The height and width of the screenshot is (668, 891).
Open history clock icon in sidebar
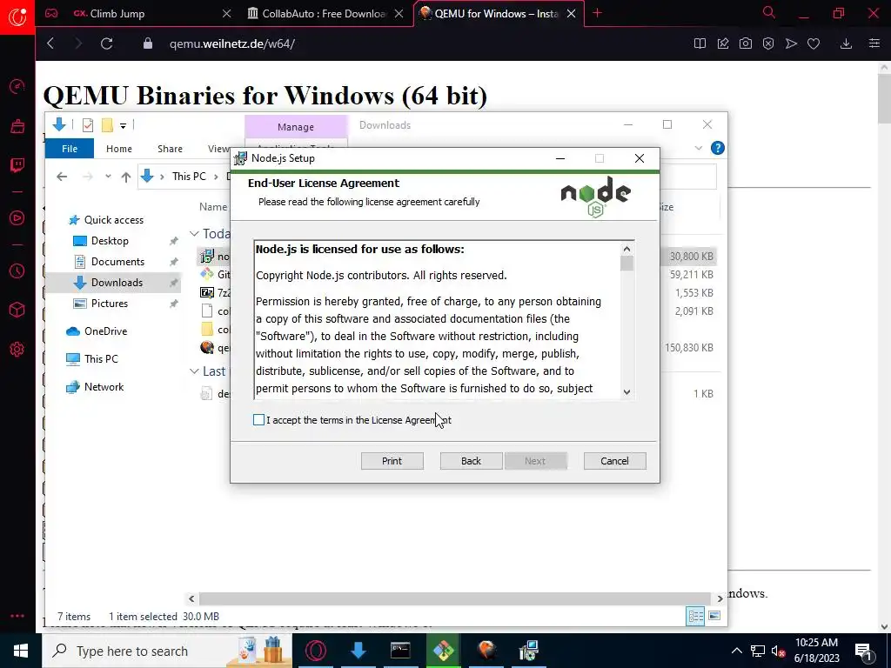(x=17, y=271)
